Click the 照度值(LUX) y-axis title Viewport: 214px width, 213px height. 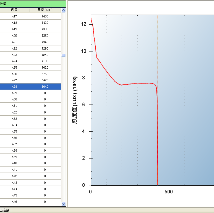point(75,100)
